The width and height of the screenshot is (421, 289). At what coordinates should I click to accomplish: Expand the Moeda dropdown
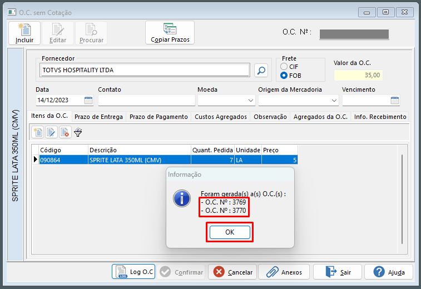coord(250,101)
